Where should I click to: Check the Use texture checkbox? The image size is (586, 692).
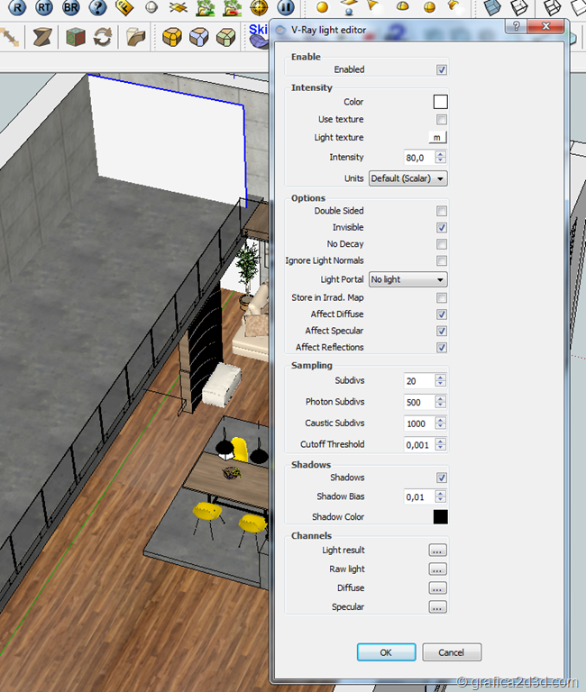441,120
